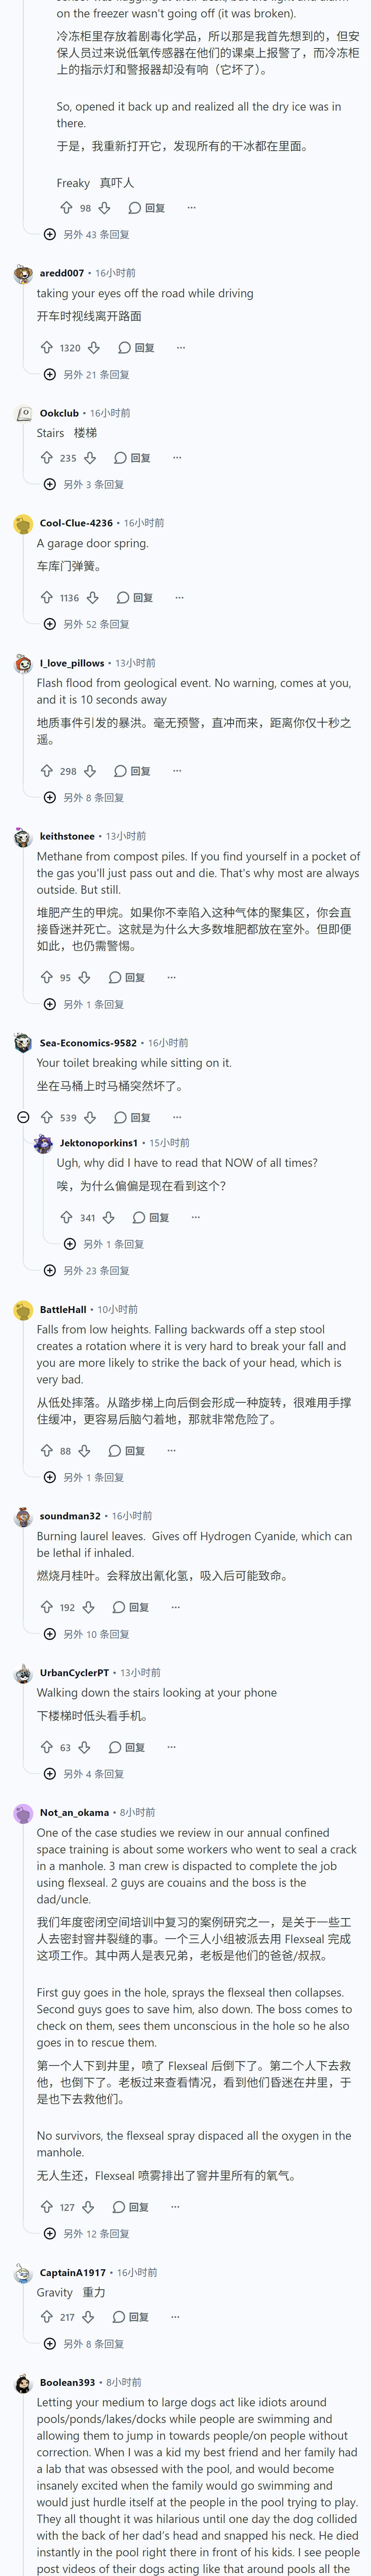The image size is (371, 2576).
Task: Upvote aredd007's comment about driving
Action: coord(46,348)
